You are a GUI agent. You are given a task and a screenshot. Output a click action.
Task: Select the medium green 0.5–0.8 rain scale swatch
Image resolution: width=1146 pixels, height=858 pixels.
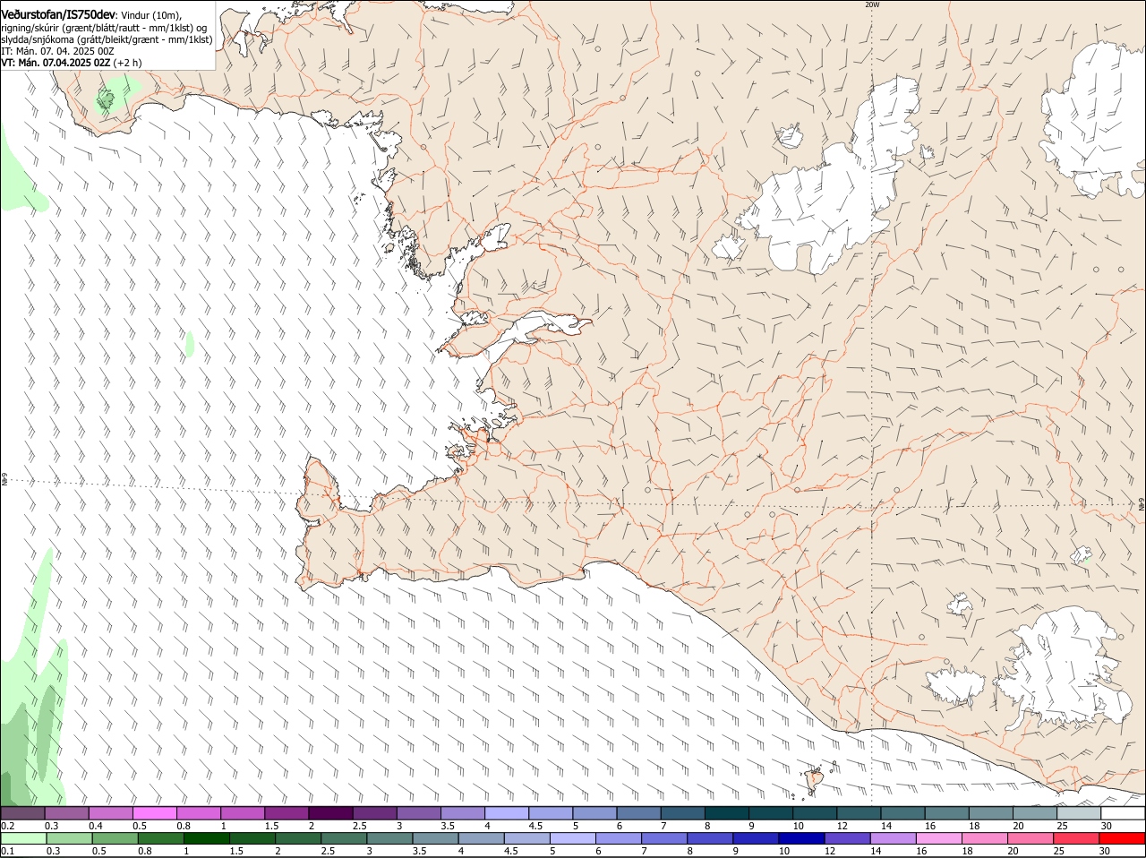[116, 838]
